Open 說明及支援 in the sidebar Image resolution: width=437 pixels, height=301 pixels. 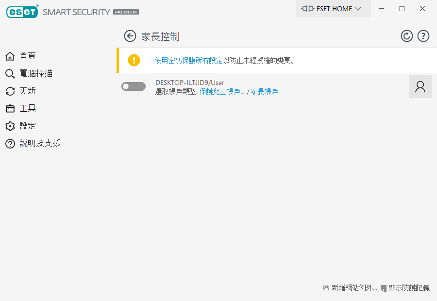click(40, 144)
